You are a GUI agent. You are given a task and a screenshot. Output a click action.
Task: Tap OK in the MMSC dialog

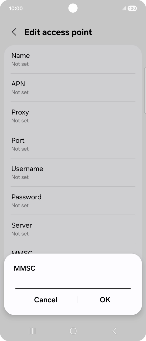105,300
